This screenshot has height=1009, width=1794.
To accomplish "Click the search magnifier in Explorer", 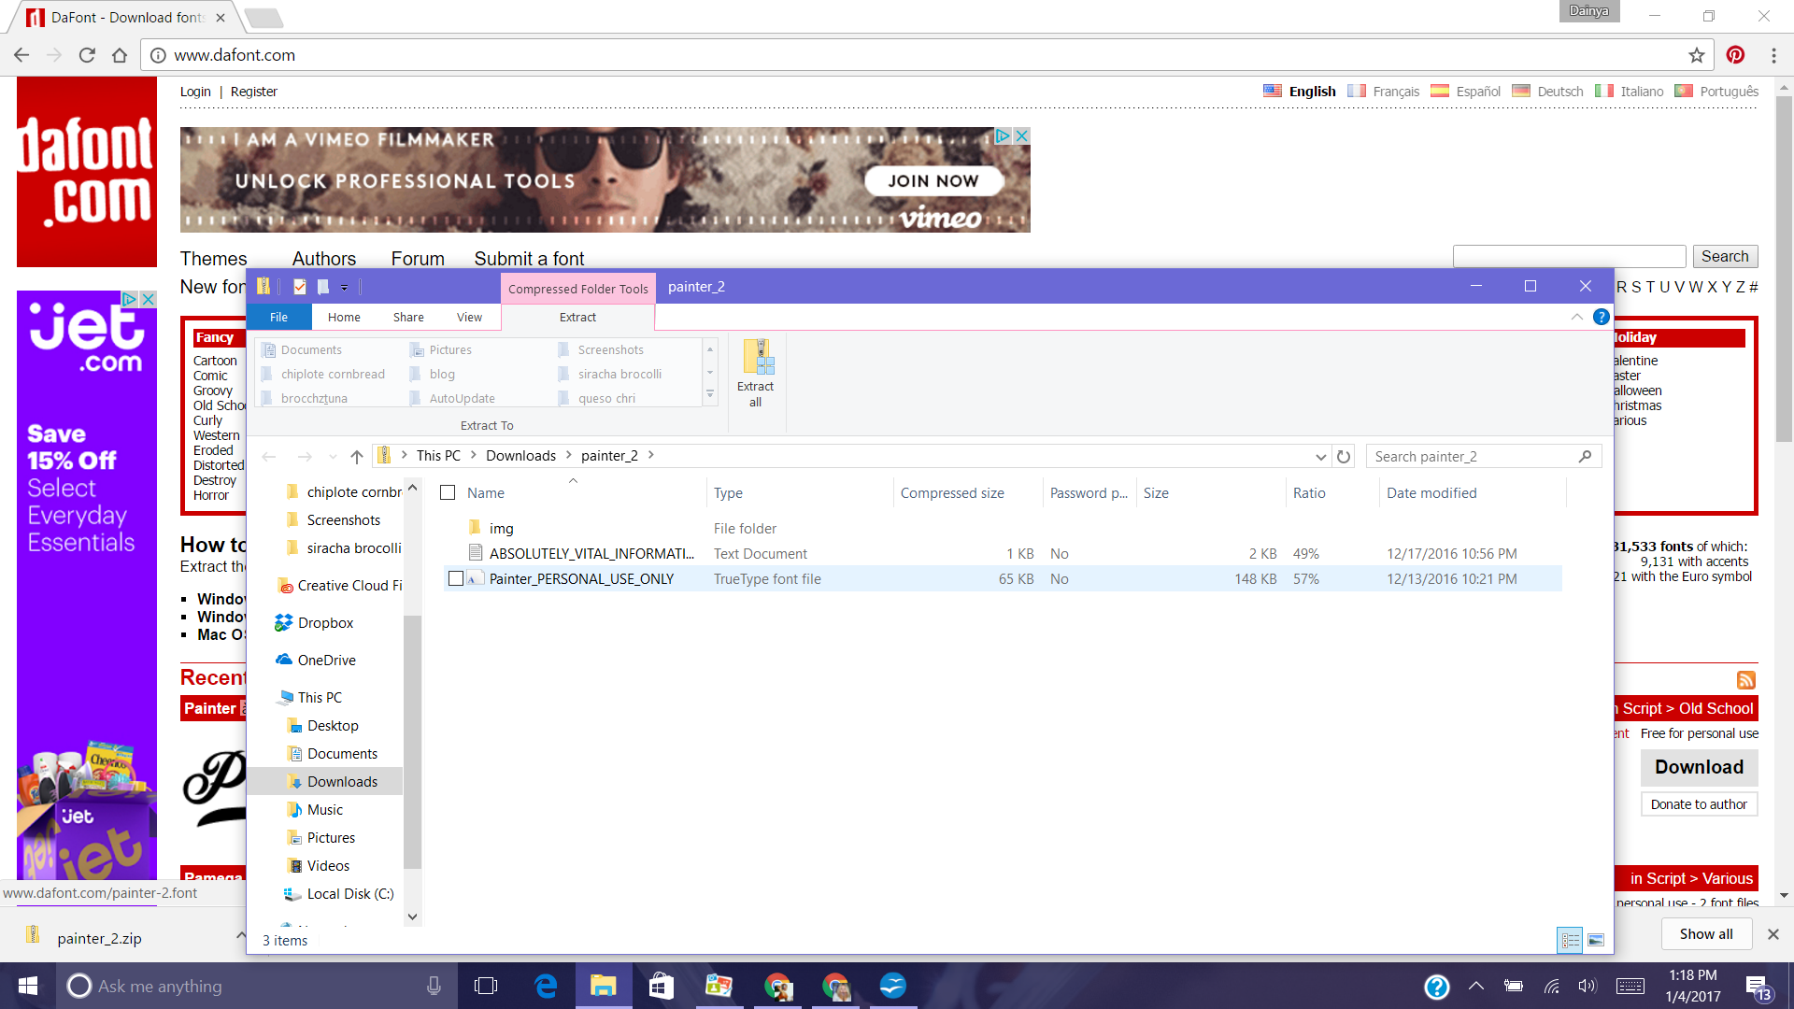I will pyautogui.click(x=1585, y=457).
